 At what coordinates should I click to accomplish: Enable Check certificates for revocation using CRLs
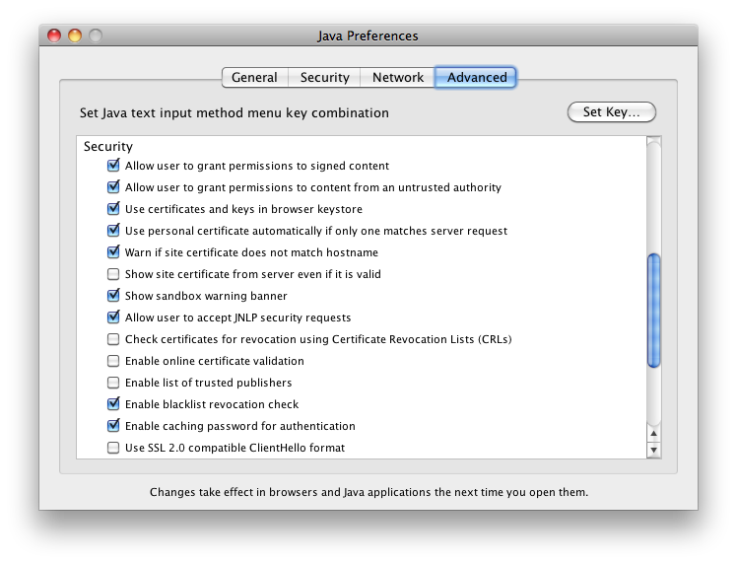[x=113, y=339]
